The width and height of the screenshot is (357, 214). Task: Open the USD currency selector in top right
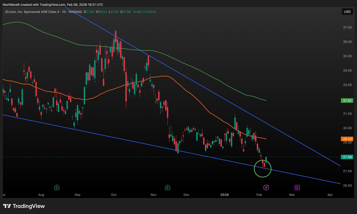347,12
